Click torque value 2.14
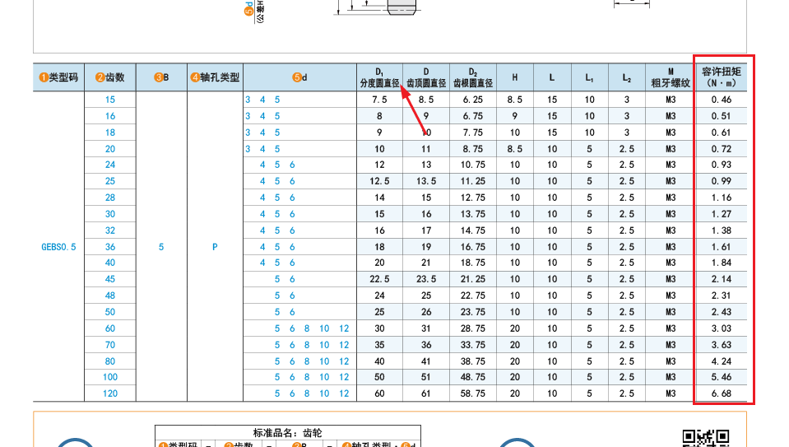Viewport: 789px width, 447px height. coord(722,279)
